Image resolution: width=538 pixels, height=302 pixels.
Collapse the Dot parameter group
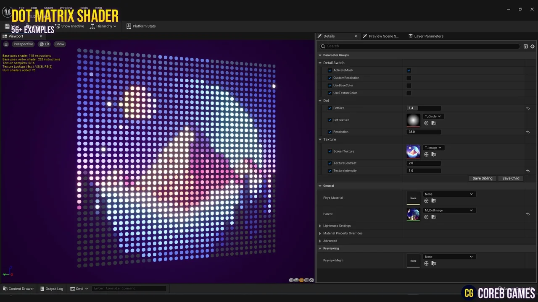point(320,100)
